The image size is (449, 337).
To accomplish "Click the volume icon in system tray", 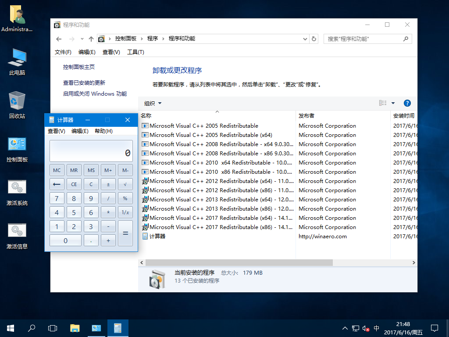I will point(366,328).
